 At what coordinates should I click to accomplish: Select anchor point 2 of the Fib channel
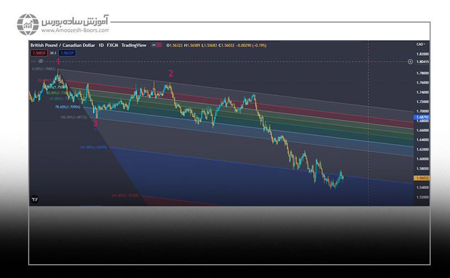171,73
